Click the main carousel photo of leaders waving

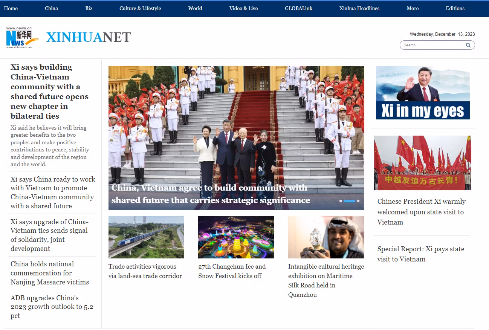click(x=236, y=138)
